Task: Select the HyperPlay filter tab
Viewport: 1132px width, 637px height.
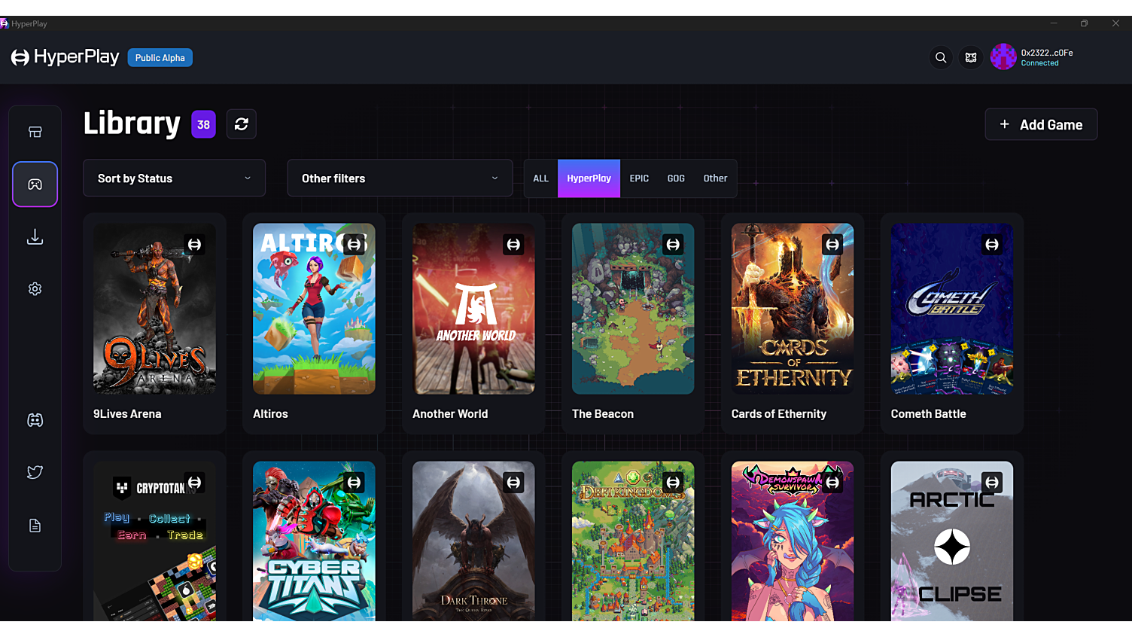Action: point(589,178)
